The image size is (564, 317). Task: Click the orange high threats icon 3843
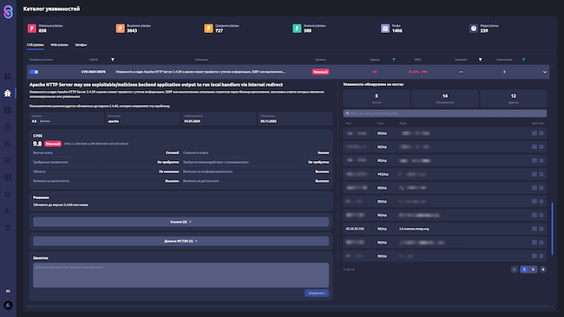pyautogui.click(x=120, y=29)
